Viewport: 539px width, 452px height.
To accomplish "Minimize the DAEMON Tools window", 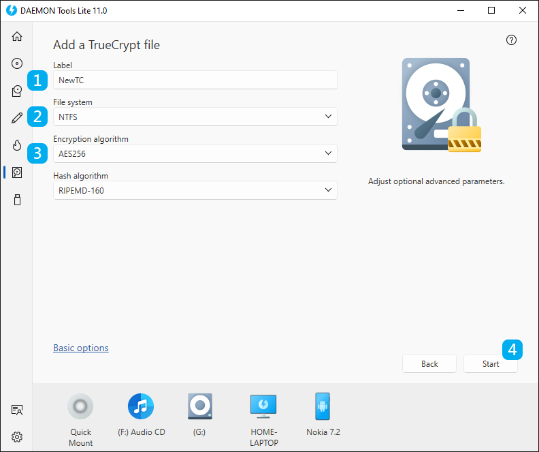I will coord(461,10).
